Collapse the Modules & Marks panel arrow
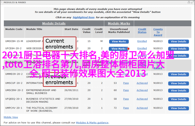 2,2
